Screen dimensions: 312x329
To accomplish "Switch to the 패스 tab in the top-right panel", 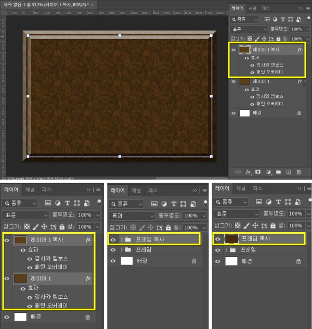I will click(266, 8).
